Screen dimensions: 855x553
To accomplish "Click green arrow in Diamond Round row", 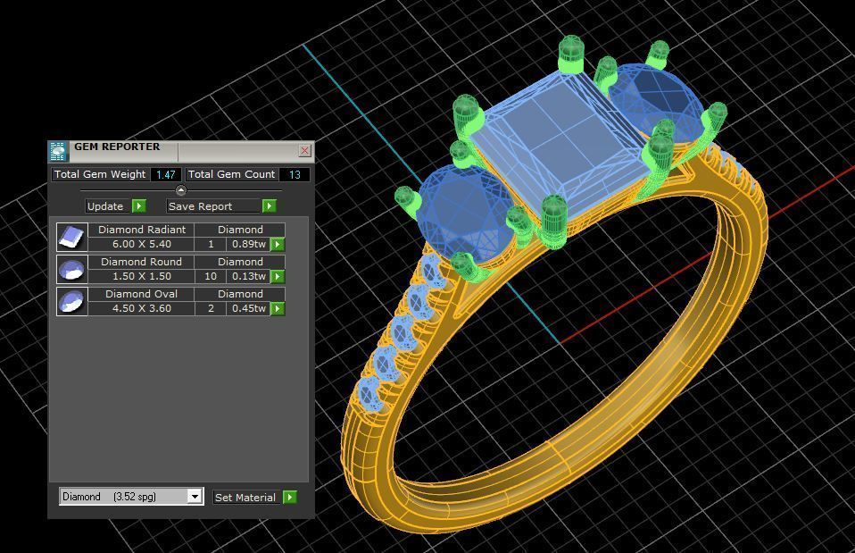I will [x=278, y=276].
